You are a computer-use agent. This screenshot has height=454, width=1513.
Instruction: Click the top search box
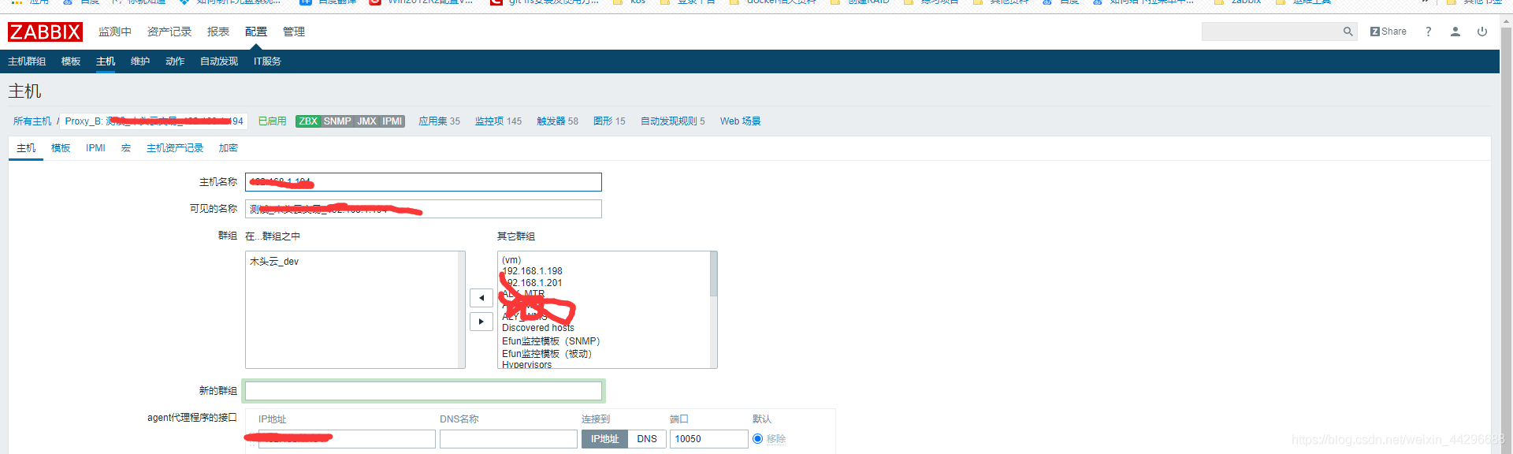pyautogui.click(x=1272, y=32)
